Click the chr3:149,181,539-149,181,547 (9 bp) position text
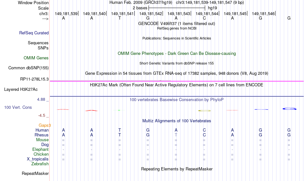Viewport: 304px width, 181px height. click(210, 3)
